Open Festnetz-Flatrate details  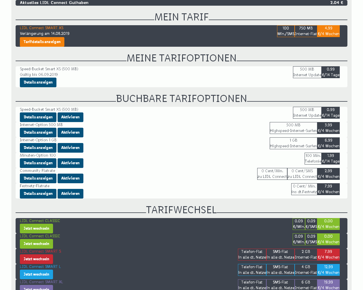click(38, 194)
